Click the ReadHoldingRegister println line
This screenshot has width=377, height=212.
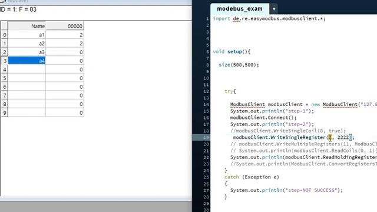click(303, 157)
